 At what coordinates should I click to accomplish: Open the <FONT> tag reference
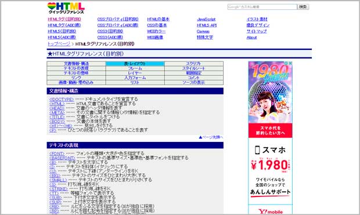pos(57,154)
